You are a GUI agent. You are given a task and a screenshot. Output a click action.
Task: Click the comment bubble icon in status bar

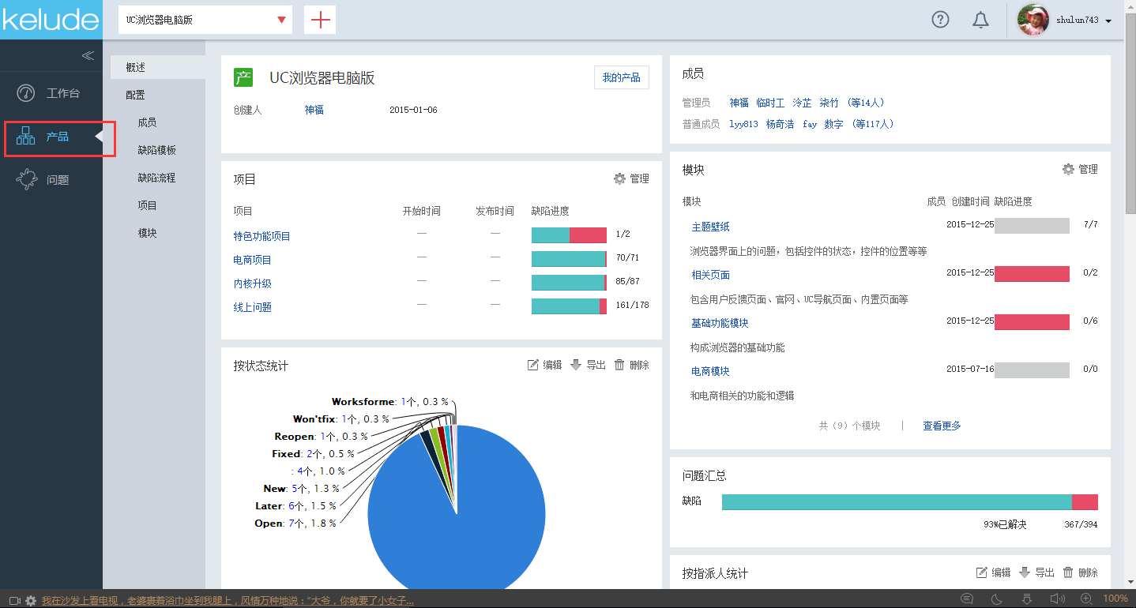[x=967, y=599]
